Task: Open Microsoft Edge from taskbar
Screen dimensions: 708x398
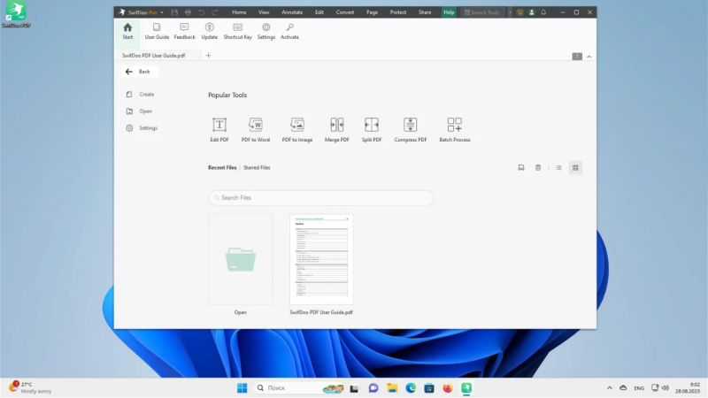Action: 411,388
